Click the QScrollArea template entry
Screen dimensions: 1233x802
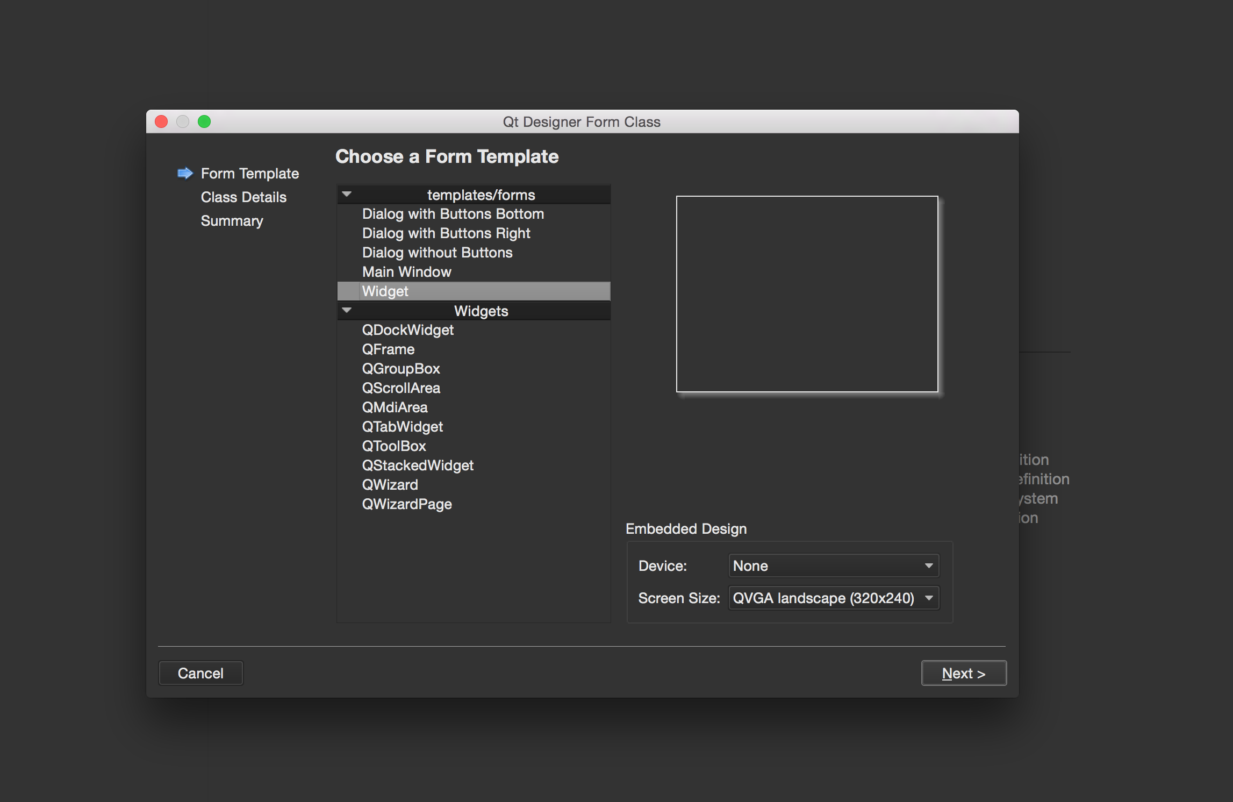400,388
